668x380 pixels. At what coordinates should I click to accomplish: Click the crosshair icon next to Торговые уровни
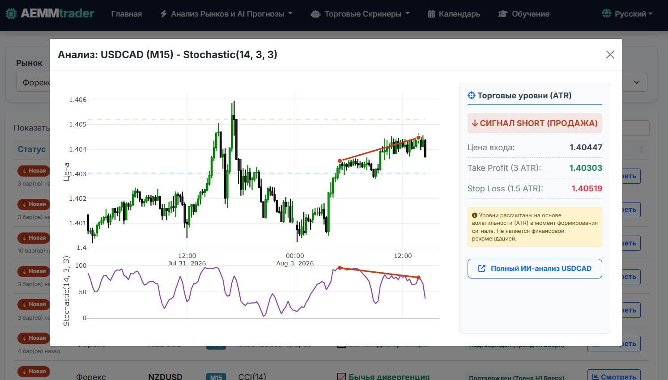pyautogui.click(x=471, y=95)
